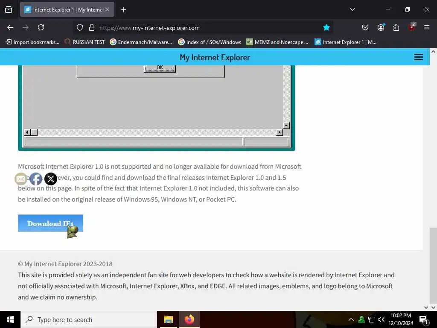
Task: Click the forward navigation arrow
Action: pyautogui.click(x=26, y=27)
